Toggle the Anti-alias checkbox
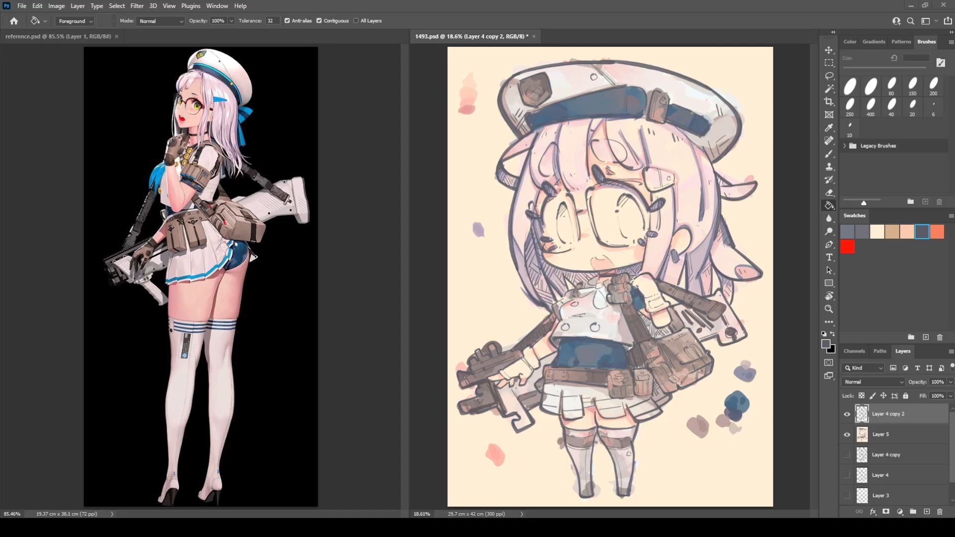This screenshot has height=537, width=955. click(287, 21)
